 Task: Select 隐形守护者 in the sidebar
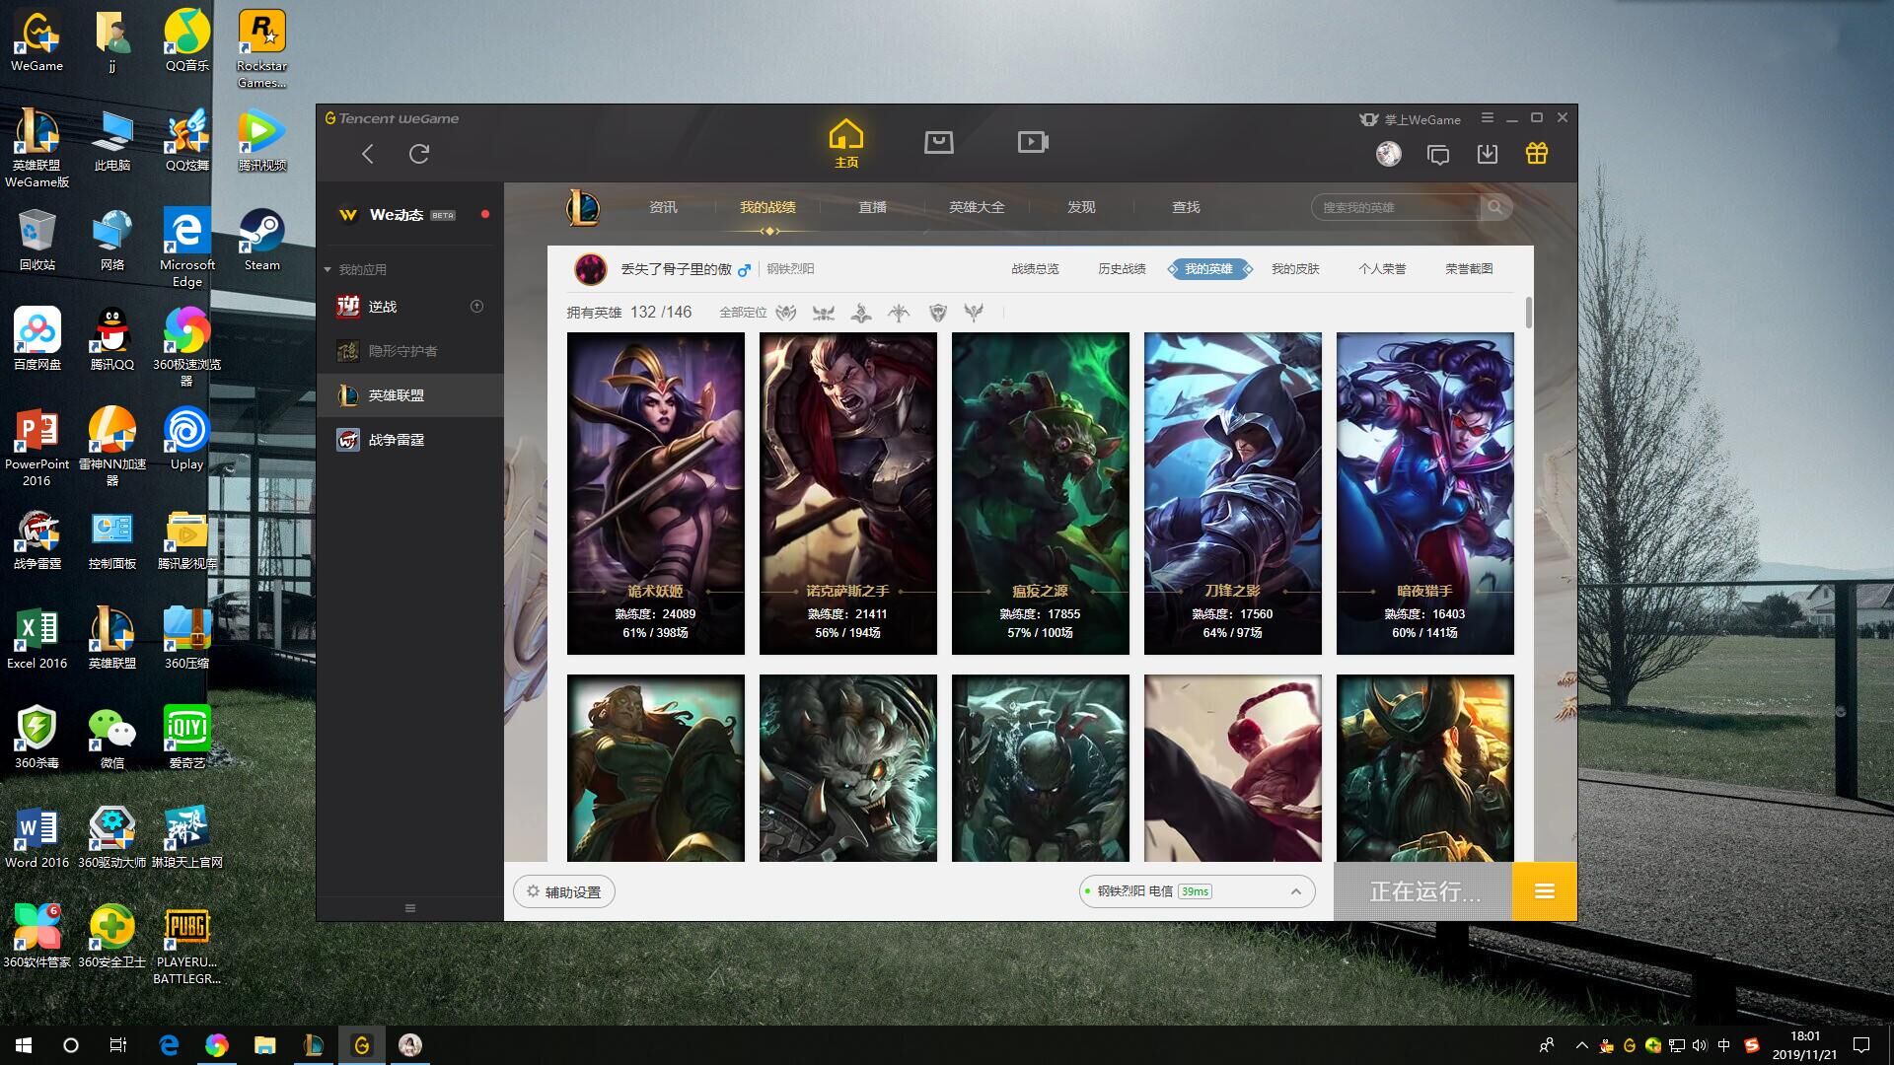(x=410, y=351)
